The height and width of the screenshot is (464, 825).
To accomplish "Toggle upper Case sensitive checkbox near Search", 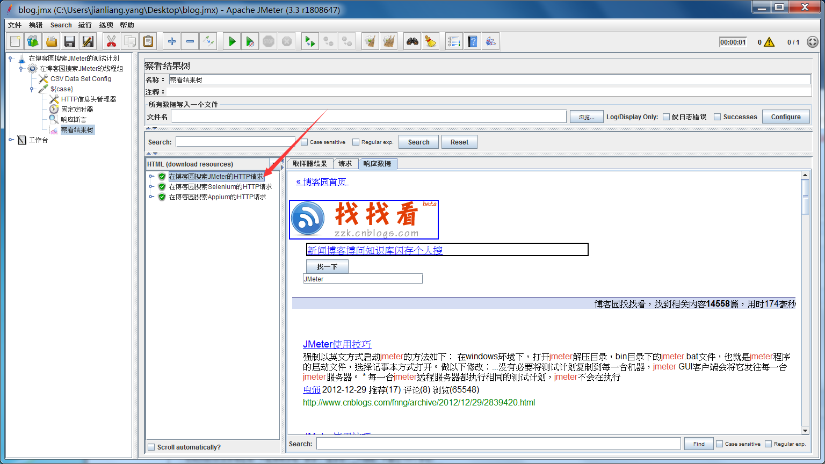I will coord(304,142).
